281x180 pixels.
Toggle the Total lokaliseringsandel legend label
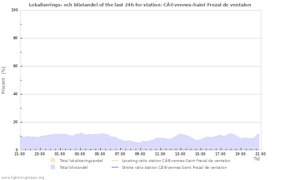(81, 160)
